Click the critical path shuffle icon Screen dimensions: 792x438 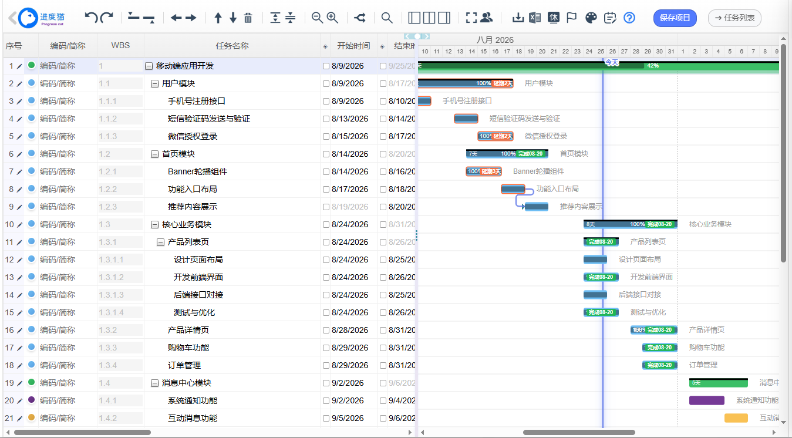[x=360, y=18]
